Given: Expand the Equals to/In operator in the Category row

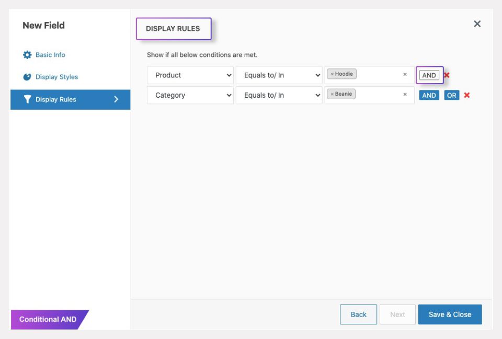Looking at the screenshot, I should click(x=279, y=95).
